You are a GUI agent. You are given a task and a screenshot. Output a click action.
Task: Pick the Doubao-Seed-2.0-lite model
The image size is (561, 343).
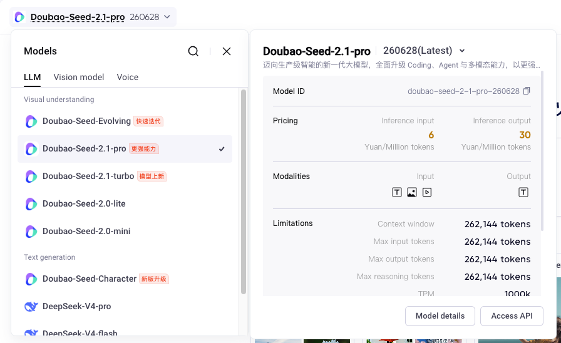tap(125, 204)
